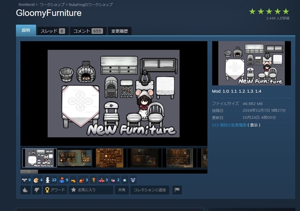
Task: Open the スレッド tab
Action: pos(52,31)
